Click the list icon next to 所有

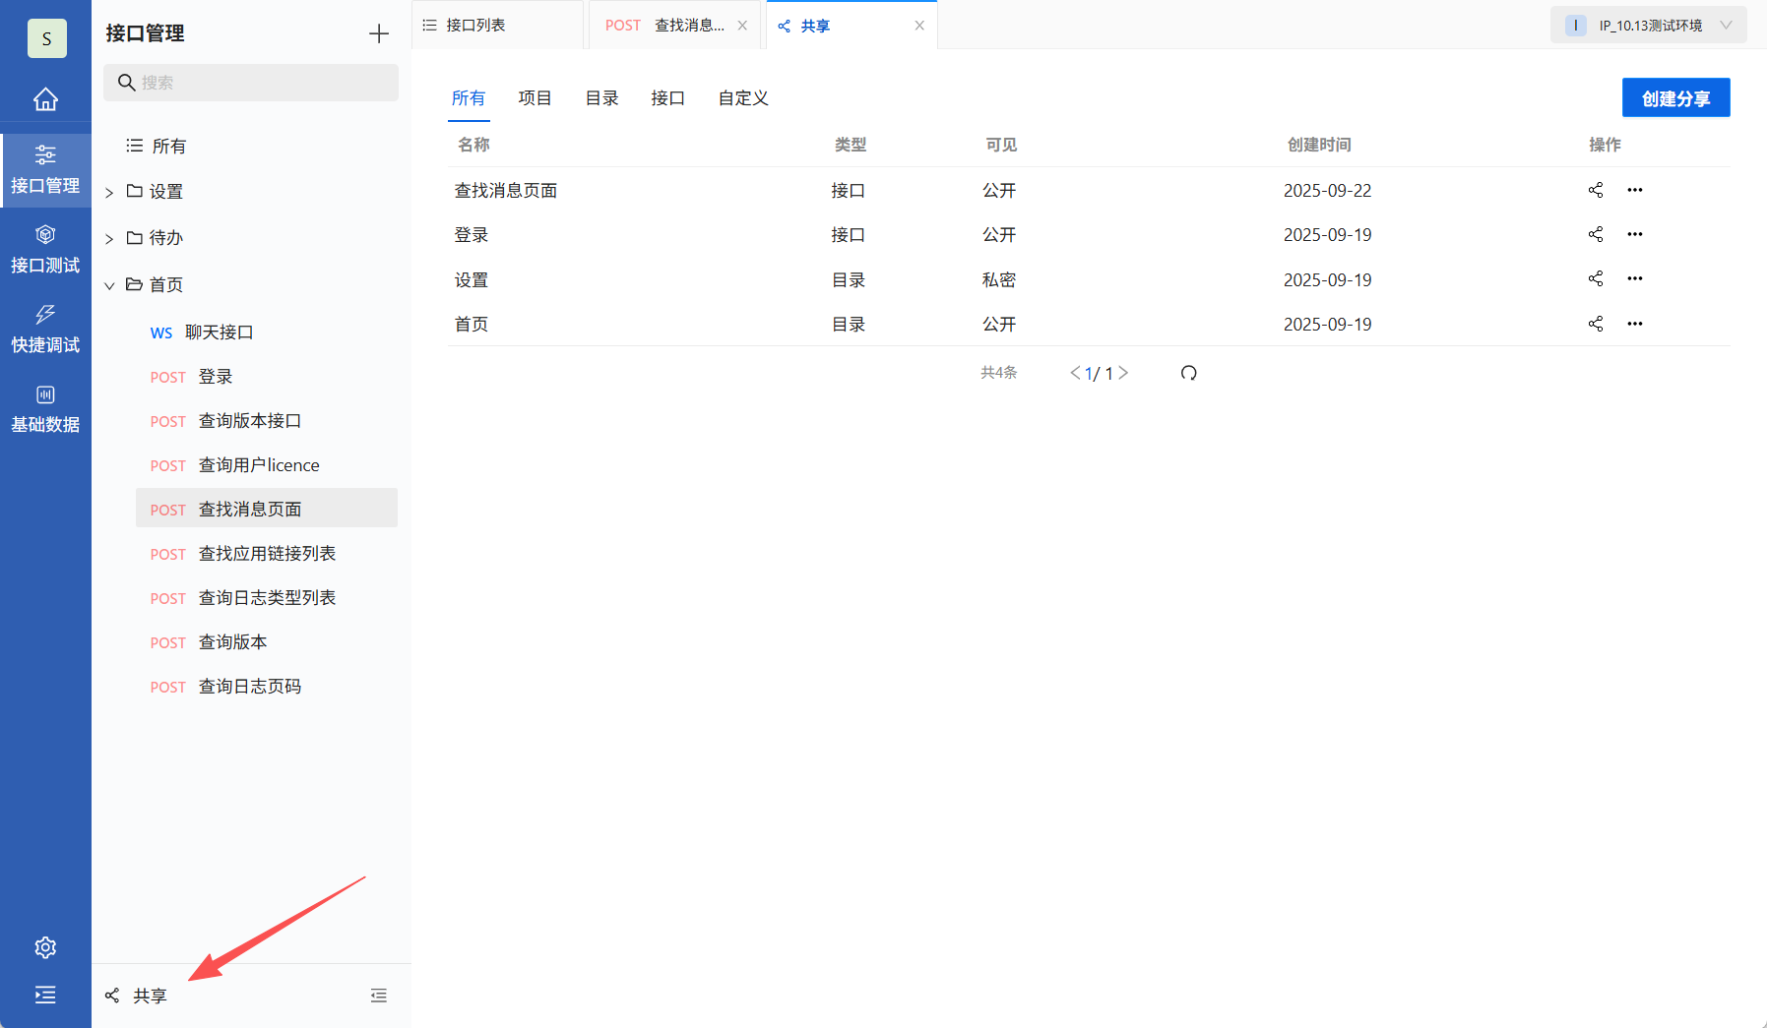(135, 145)
